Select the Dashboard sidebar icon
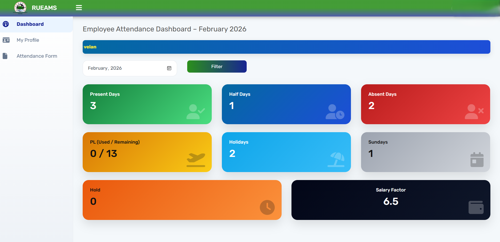Viewport: 500px width, 242px height. pyautogui.click(x=6, y=24)
